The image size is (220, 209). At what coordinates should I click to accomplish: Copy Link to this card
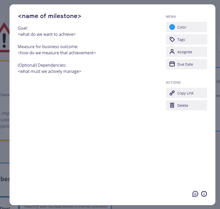[186, 93]
